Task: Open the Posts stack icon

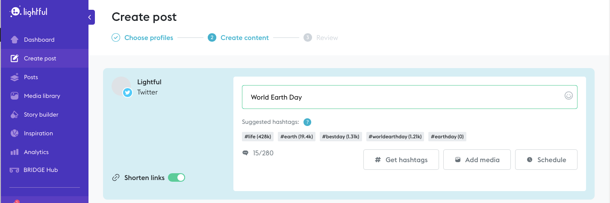Action: (15, 77)
